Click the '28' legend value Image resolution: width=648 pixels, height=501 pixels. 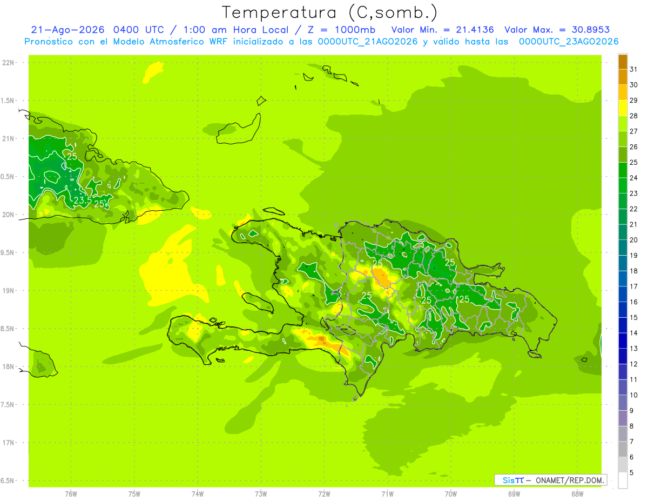634,116
